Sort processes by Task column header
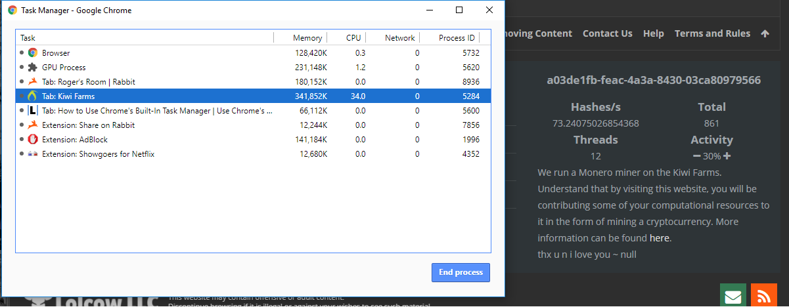This screenshot has width=789, height=307. 145,38
